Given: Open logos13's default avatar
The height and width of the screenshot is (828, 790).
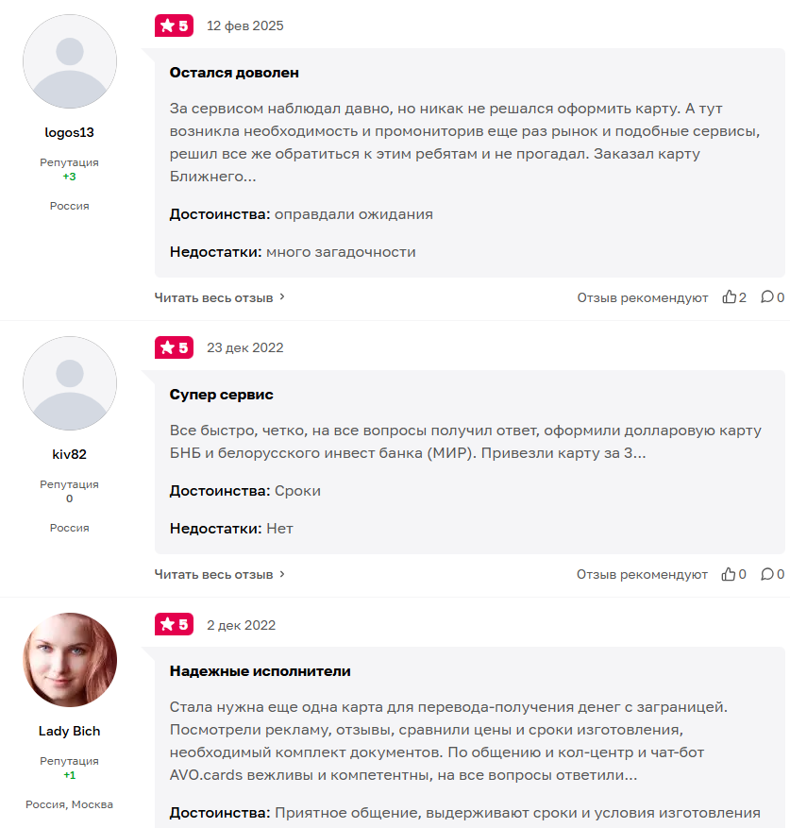Looking at the screenshot, I should pyautogui.click(x=70, y=61).
